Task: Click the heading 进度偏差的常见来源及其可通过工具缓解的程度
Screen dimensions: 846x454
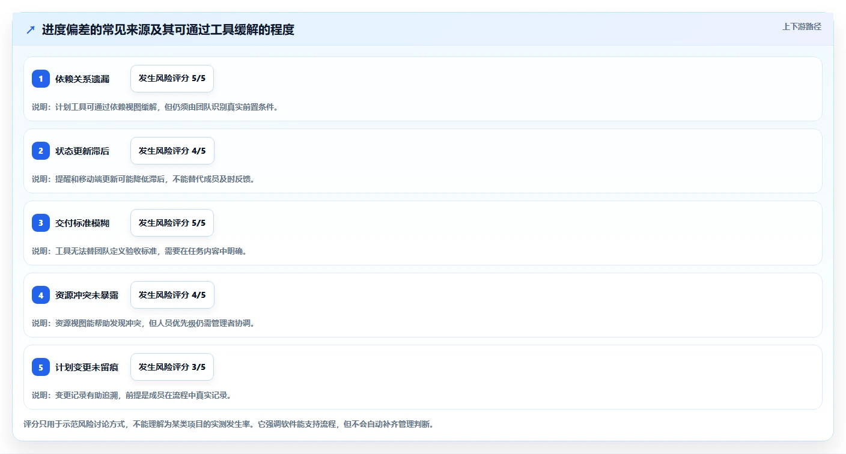Action: click(168, 29)
